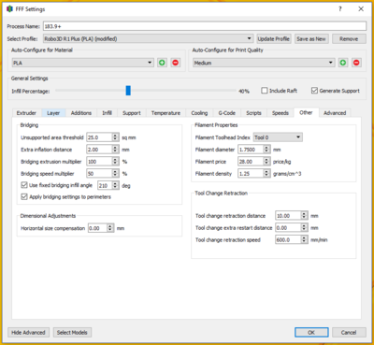Click the Cancel button
The image size is (374, 345).
[x=349, y=332]
